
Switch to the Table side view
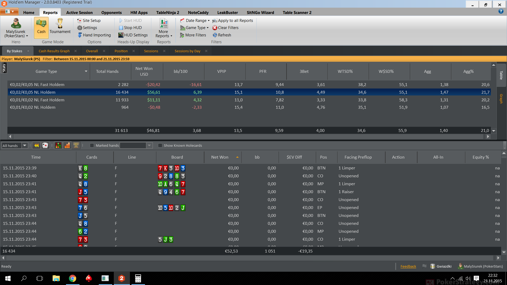501,75
